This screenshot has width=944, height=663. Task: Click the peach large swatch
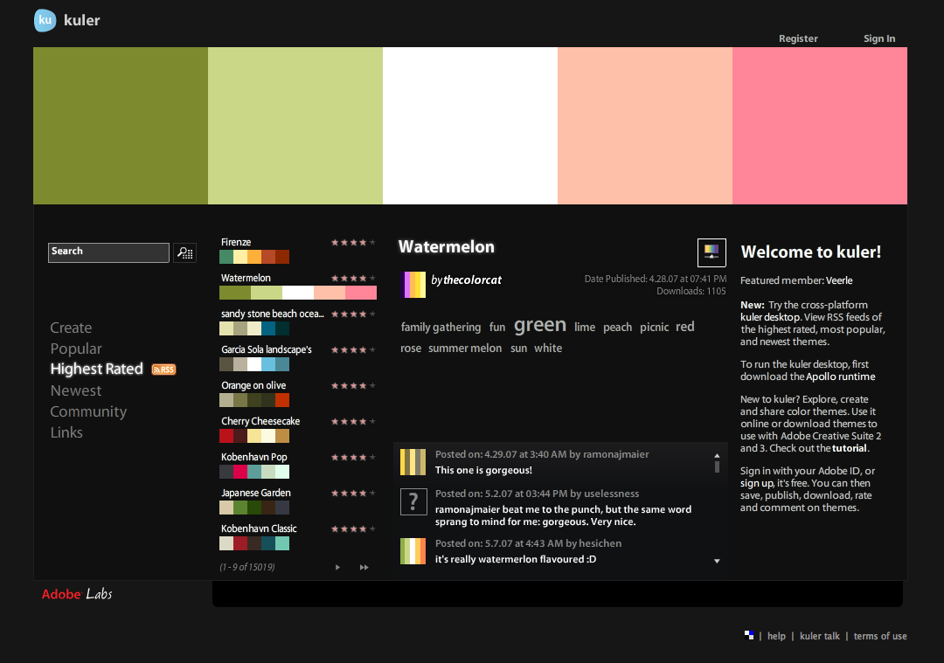coord(645,126)
